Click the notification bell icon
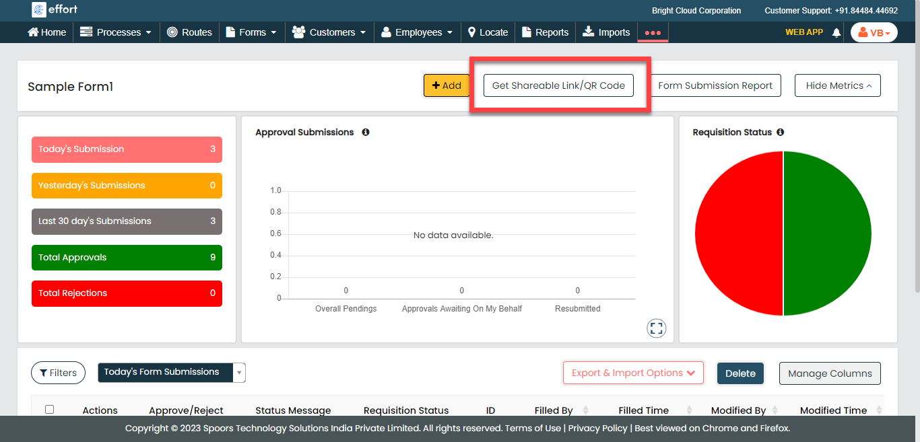 click(836, 32)
